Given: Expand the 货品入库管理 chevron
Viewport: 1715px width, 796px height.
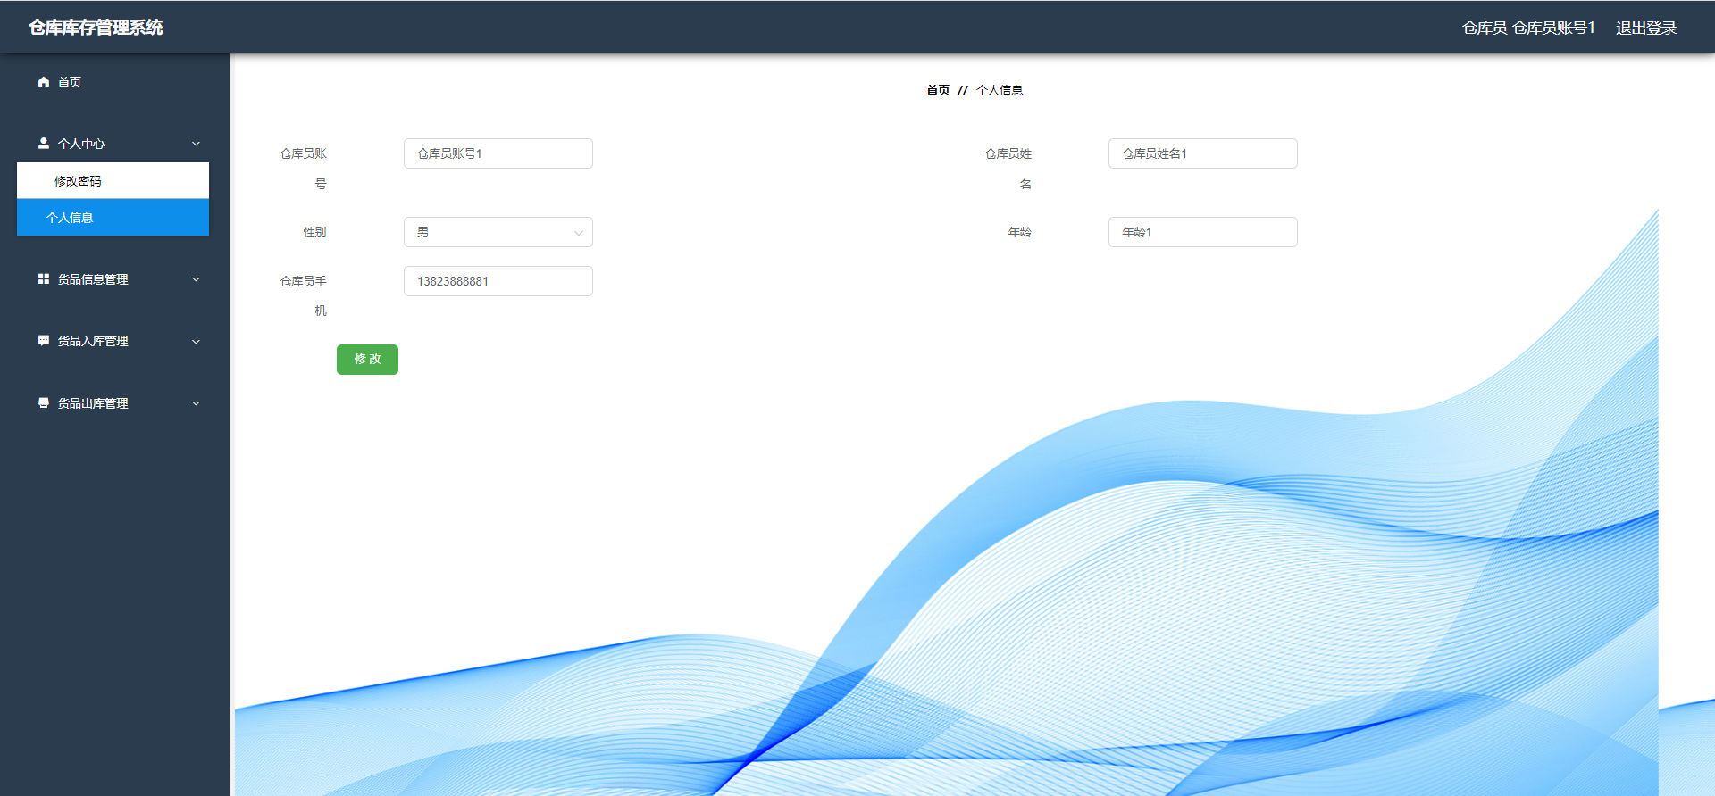Looking at the screenshot, I should click(196, 341).
